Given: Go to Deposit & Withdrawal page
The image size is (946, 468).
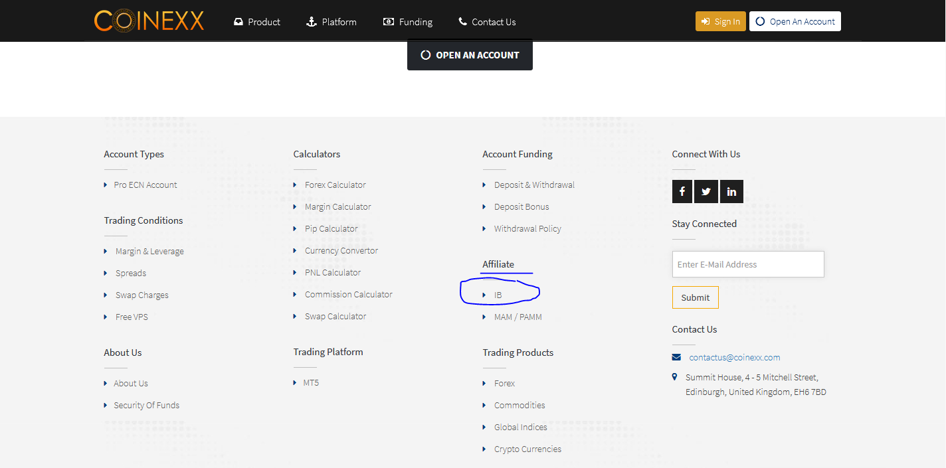Looking at the screenshot, I should click(x=534, y=185).
